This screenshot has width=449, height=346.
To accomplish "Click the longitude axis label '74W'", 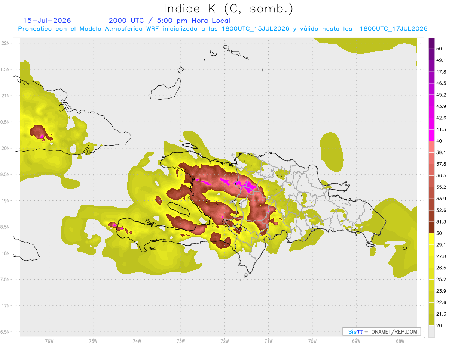I will 137,341.
